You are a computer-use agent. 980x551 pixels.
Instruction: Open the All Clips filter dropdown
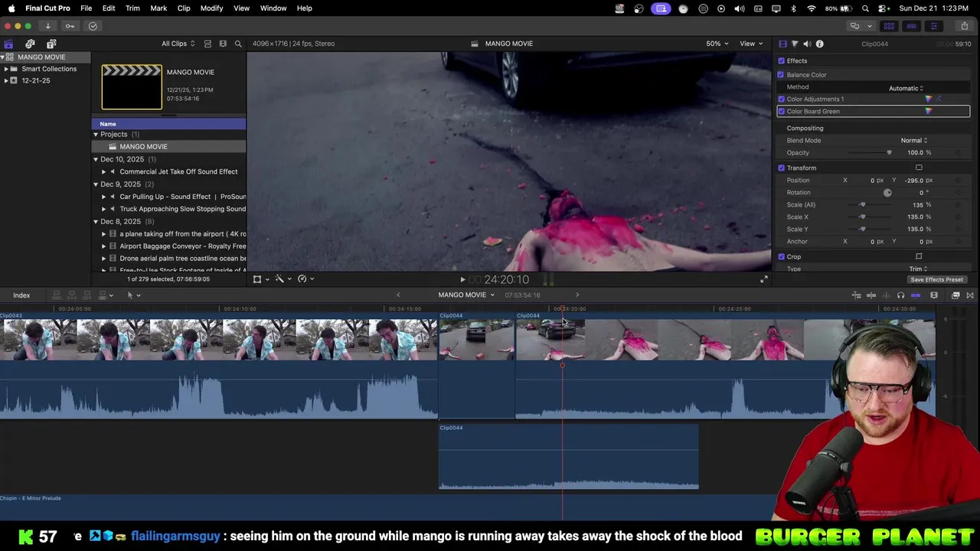[178, 44]
